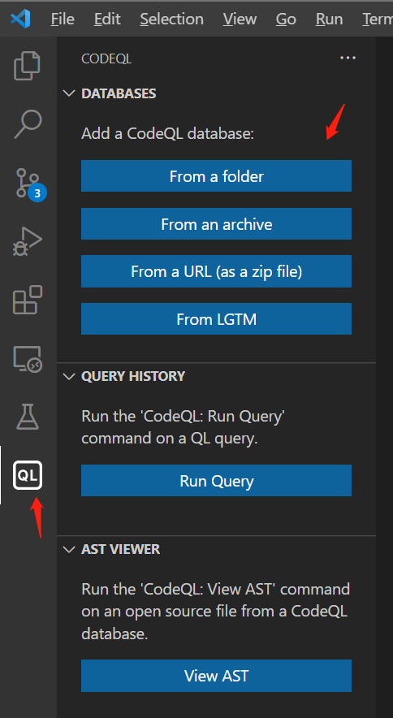This screenshot has width=393, height=718.
Task: Collapse the AST Viewer section
Action: click(69, 549)
